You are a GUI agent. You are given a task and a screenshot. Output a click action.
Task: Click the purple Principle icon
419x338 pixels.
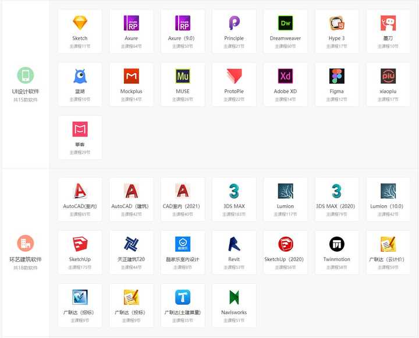point(234,23)
